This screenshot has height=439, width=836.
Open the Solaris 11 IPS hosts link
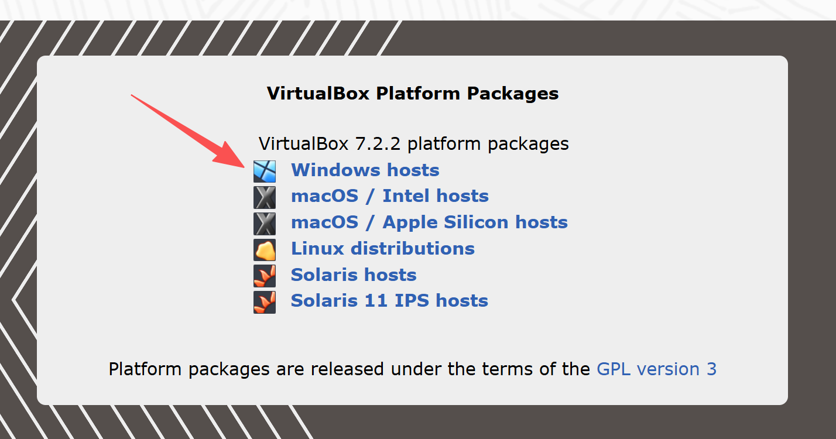click(x=389, y=300)
